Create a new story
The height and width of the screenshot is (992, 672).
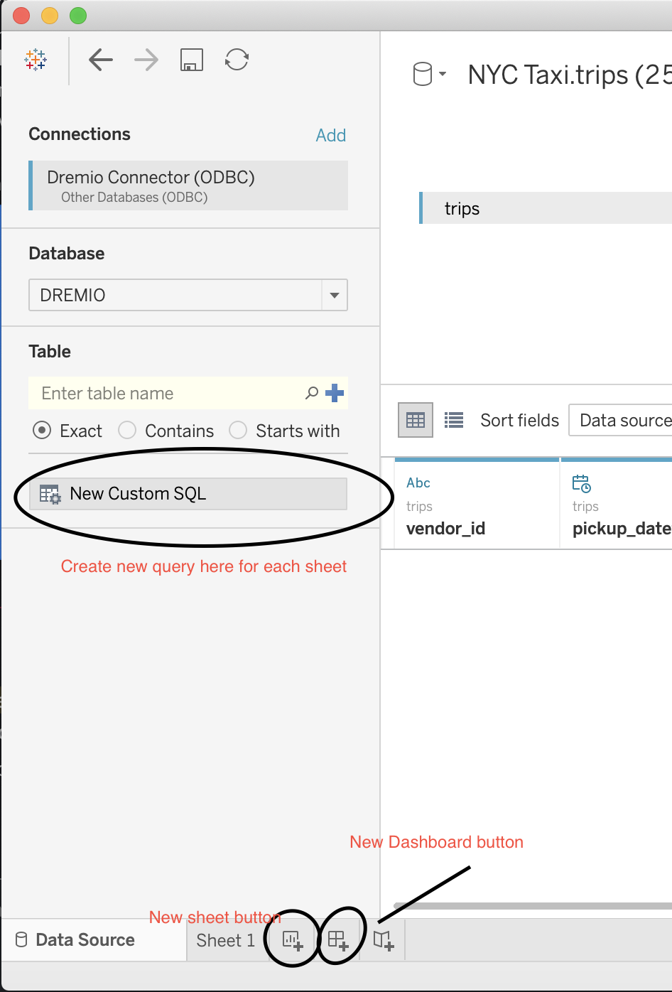coord(384,940)
